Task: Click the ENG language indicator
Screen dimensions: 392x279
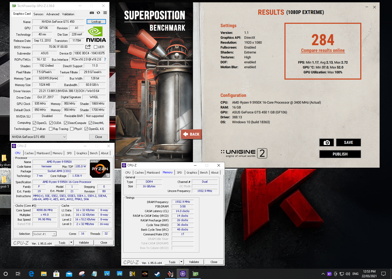Action: pyautogui.click(x=355, y=274)
